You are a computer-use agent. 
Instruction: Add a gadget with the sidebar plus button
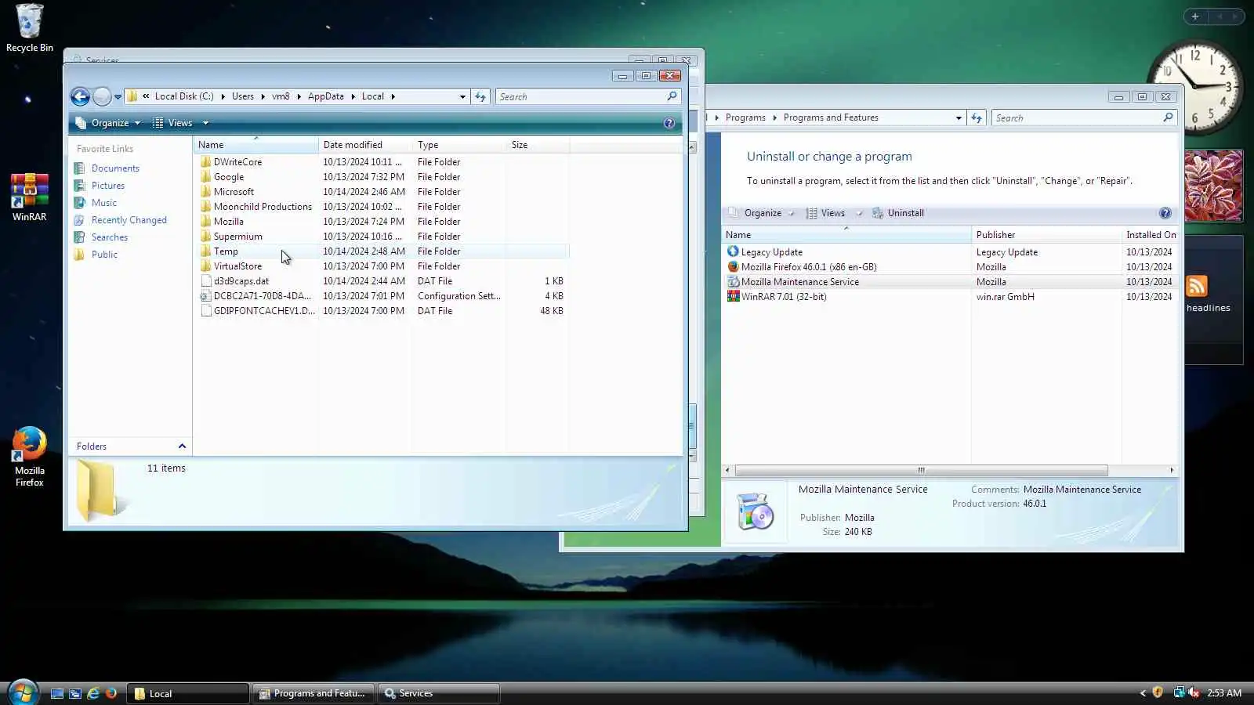click(x=1195, y=16)
